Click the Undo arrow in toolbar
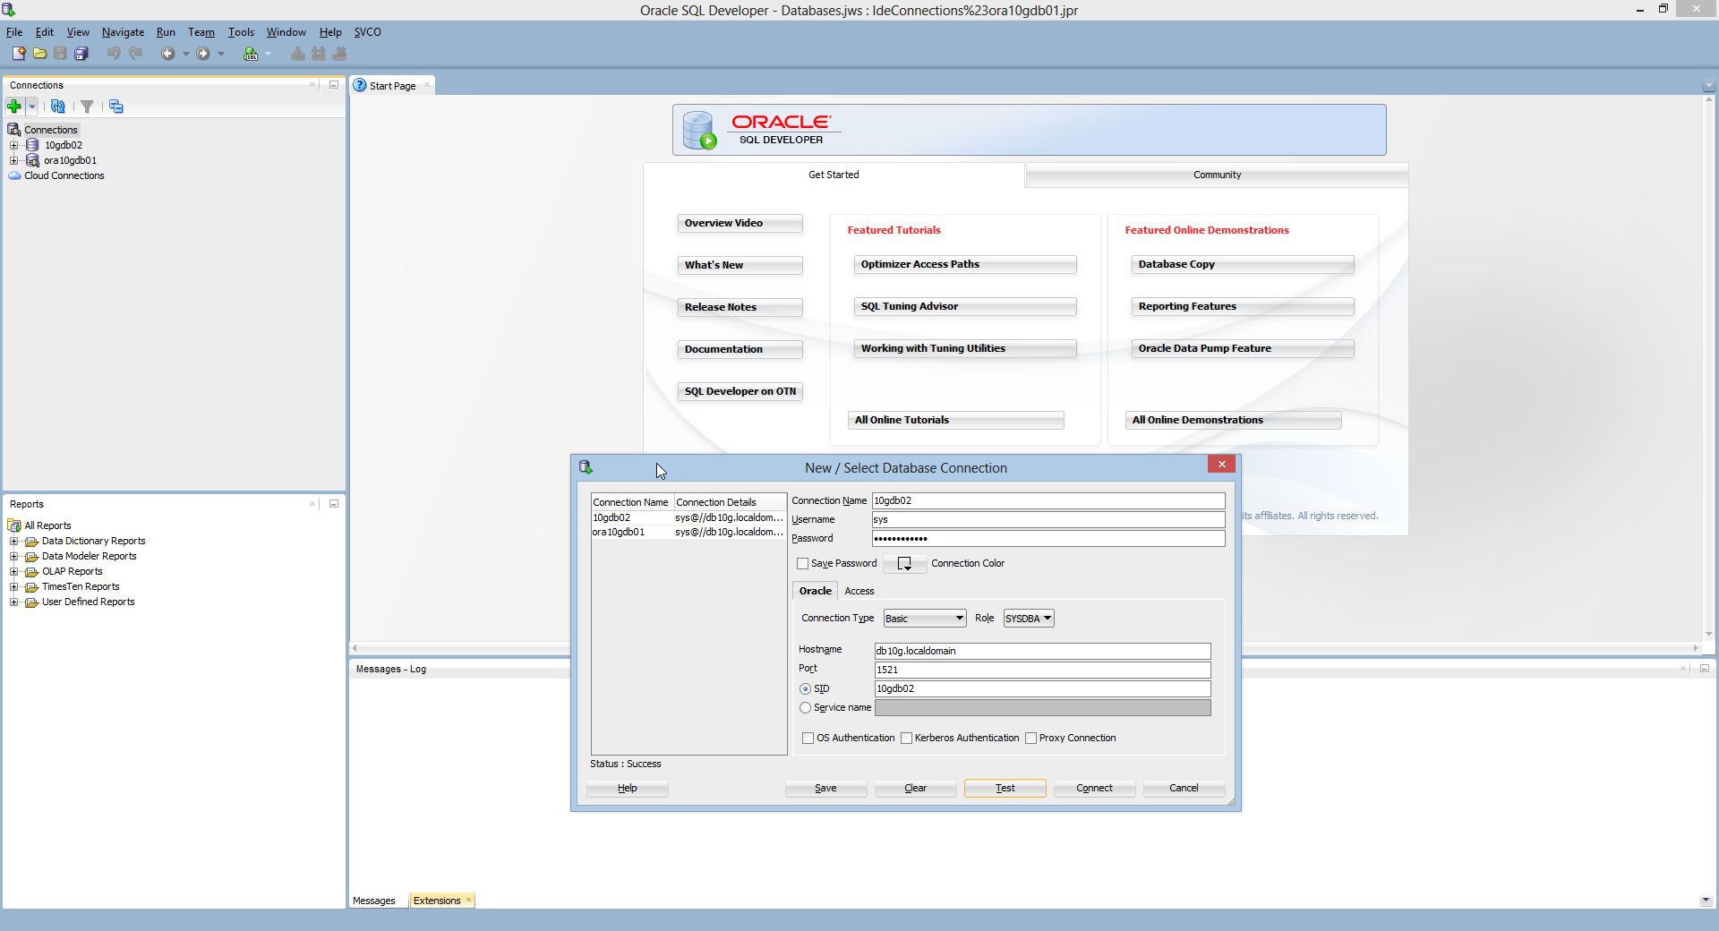 [114, 54]
